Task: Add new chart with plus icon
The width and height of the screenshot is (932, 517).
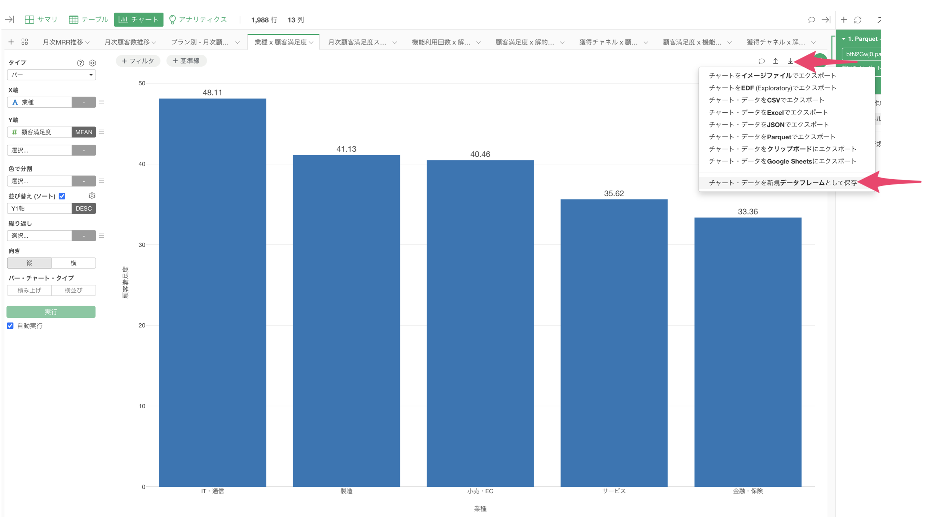Action: click(11, 42)
